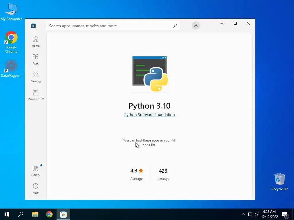Open the Windows Start menu
Image resolution: width=294 pixels, height=220 pixels.
click(7, 214)
